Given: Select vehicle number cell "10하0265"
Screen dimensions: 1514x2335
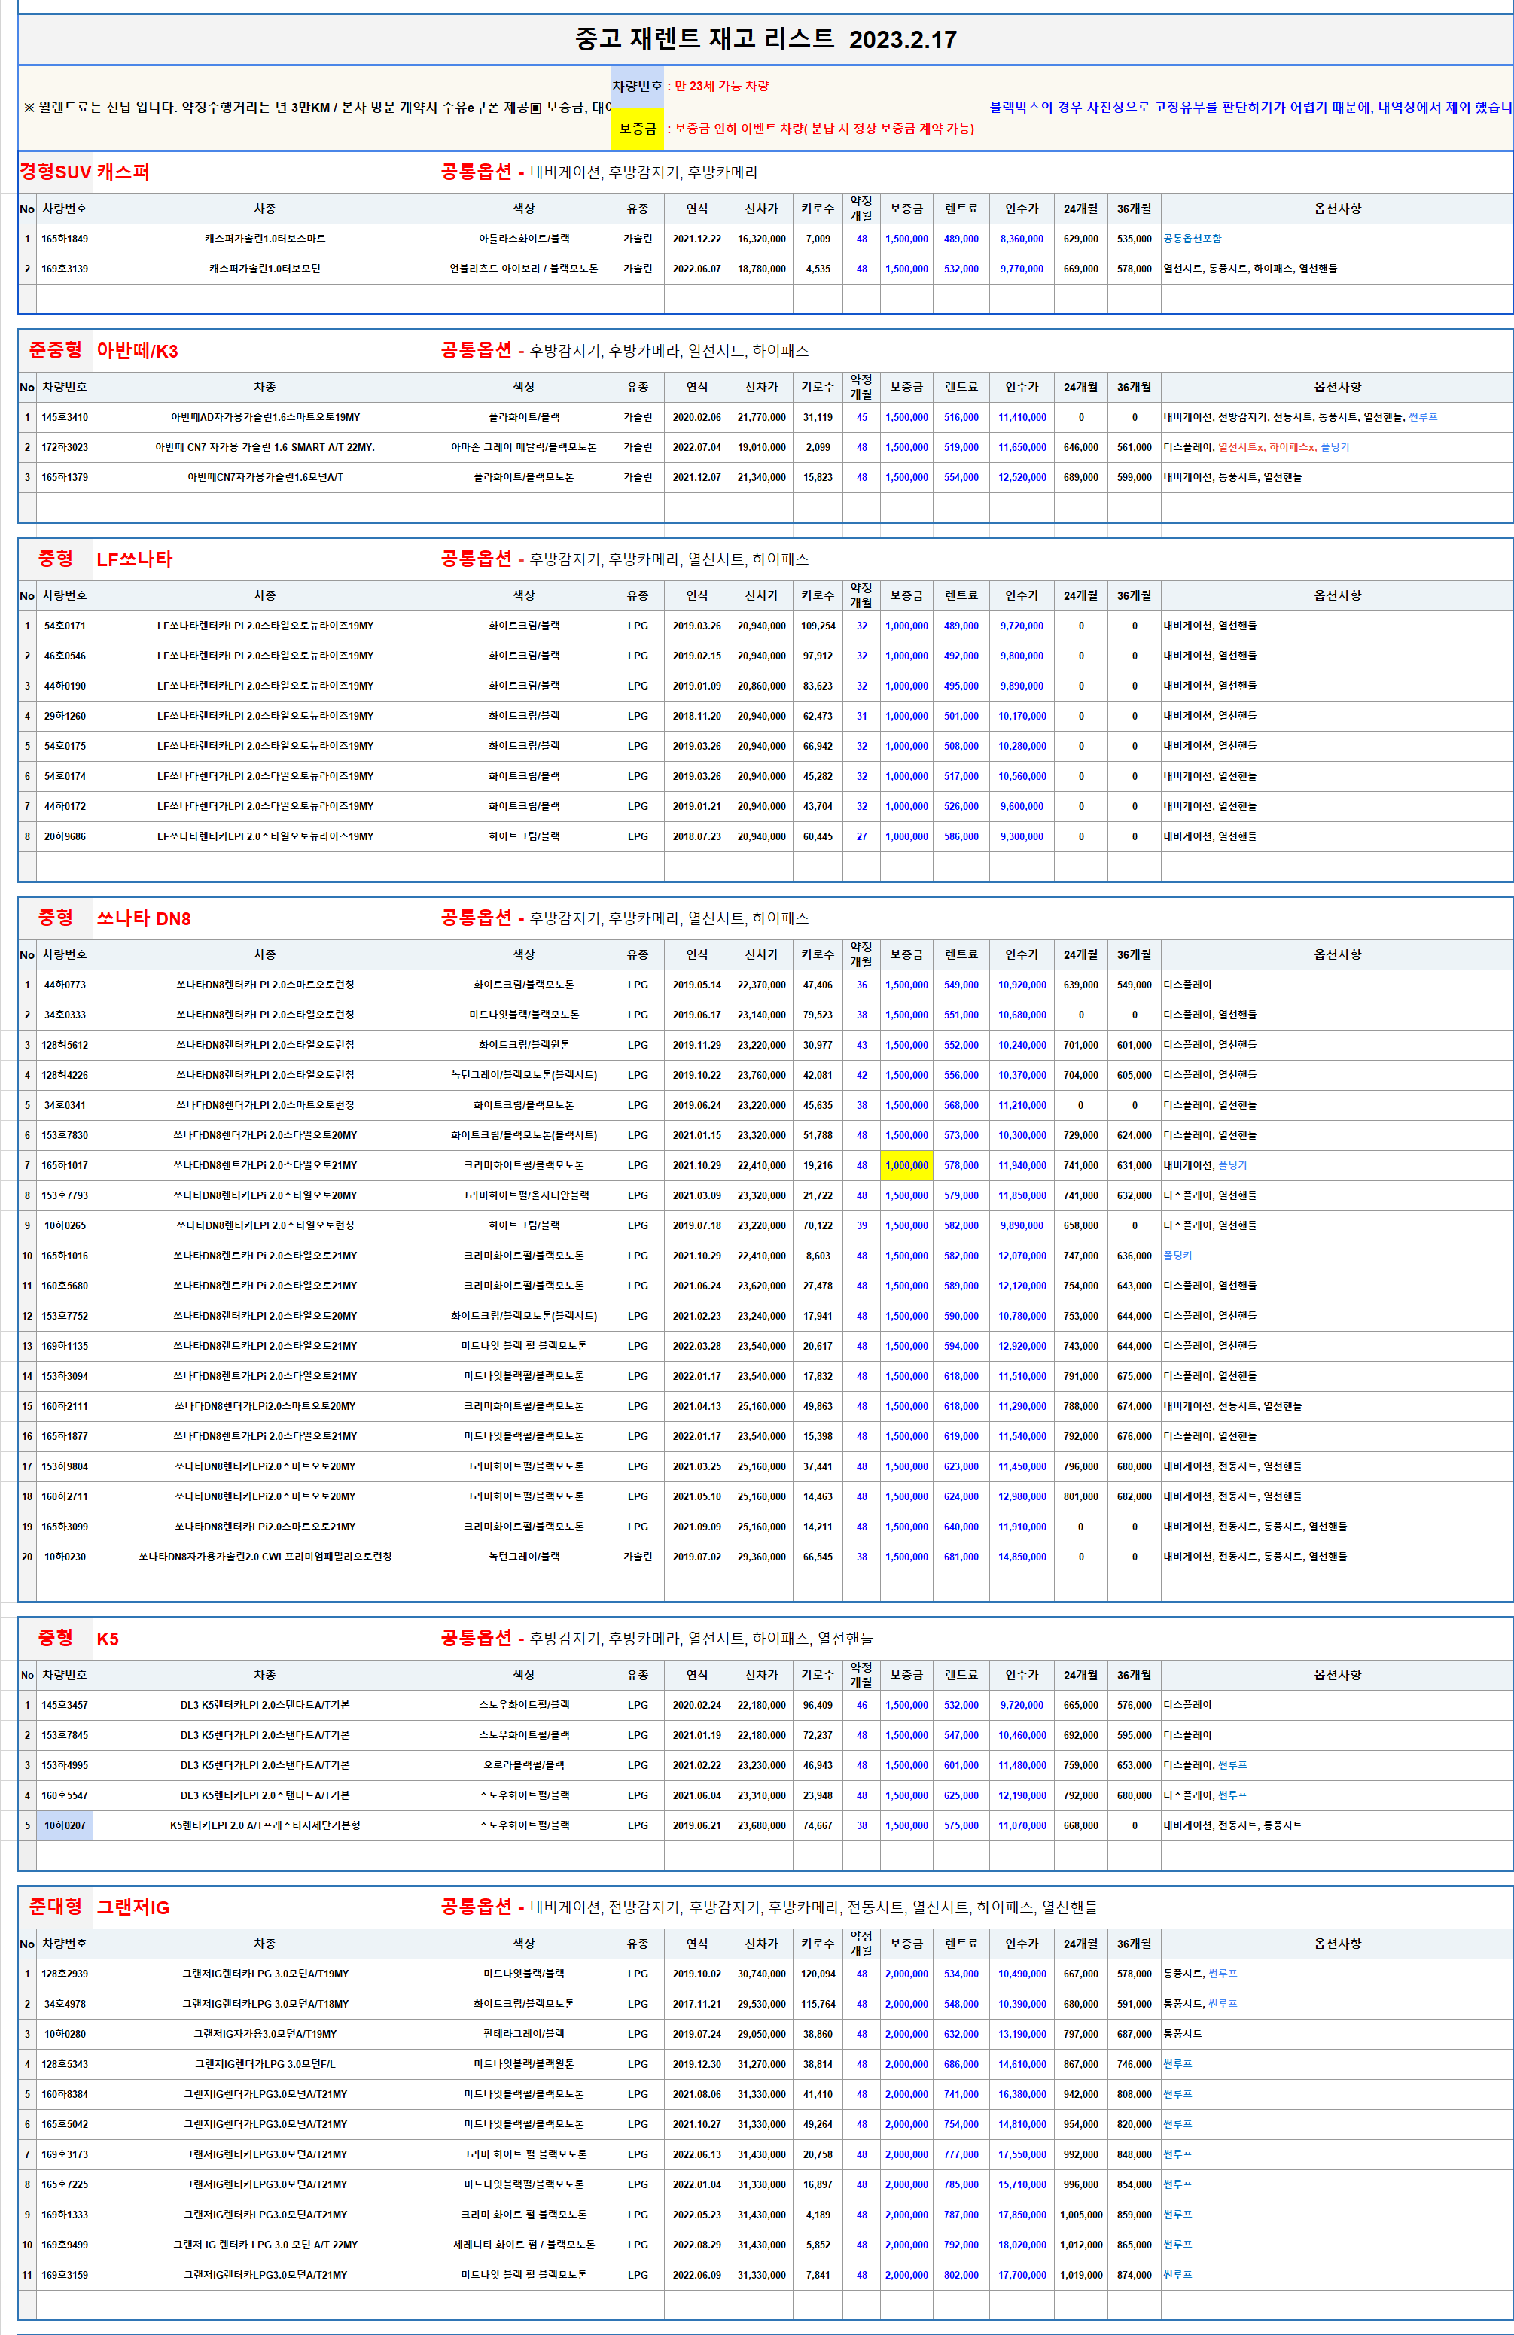Looking at the screenshot, I should coord(65,1225).
